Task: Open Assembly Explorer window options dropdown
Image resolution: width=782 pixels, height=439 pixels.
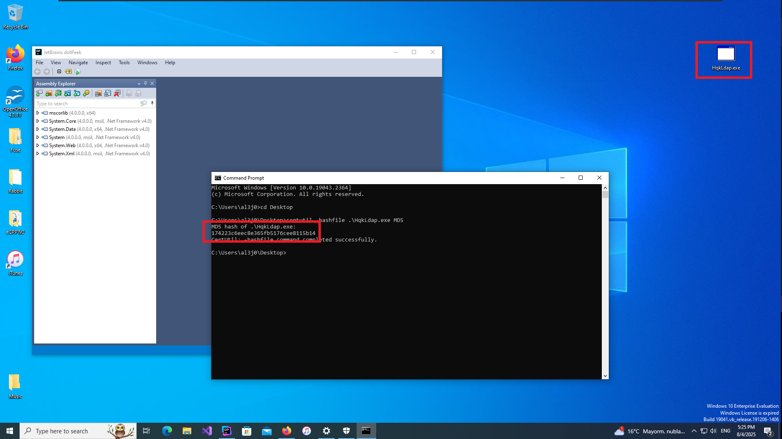Action: [x=139, y=84]
